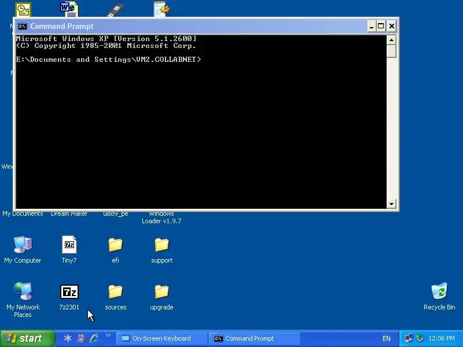Viewport: 463px width, 347px height.
Task: Click the safely remove hardware tray icon
Action: (x=420, y=338)
